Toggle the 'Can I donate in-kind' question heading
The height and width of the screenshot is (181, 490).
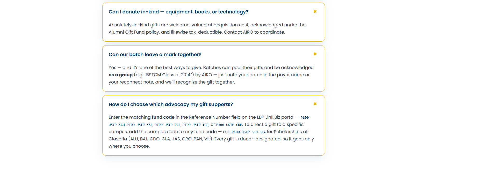tap(178, 12)
